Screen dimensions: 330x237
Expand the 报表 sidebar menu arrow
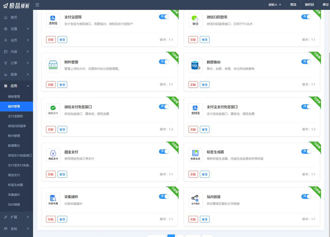(28, 74)
